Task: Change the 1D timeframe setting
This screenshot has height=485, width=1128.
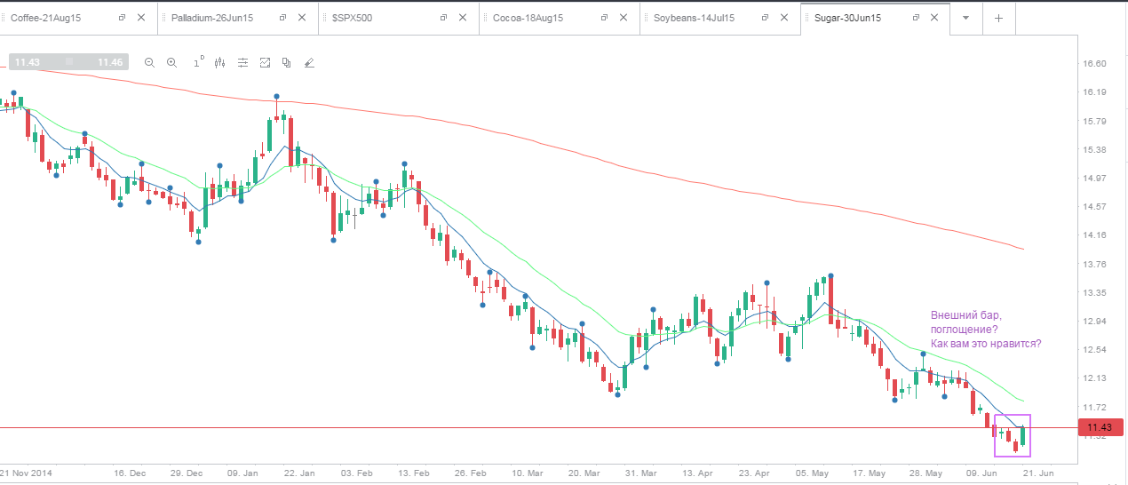Action: 198,62
